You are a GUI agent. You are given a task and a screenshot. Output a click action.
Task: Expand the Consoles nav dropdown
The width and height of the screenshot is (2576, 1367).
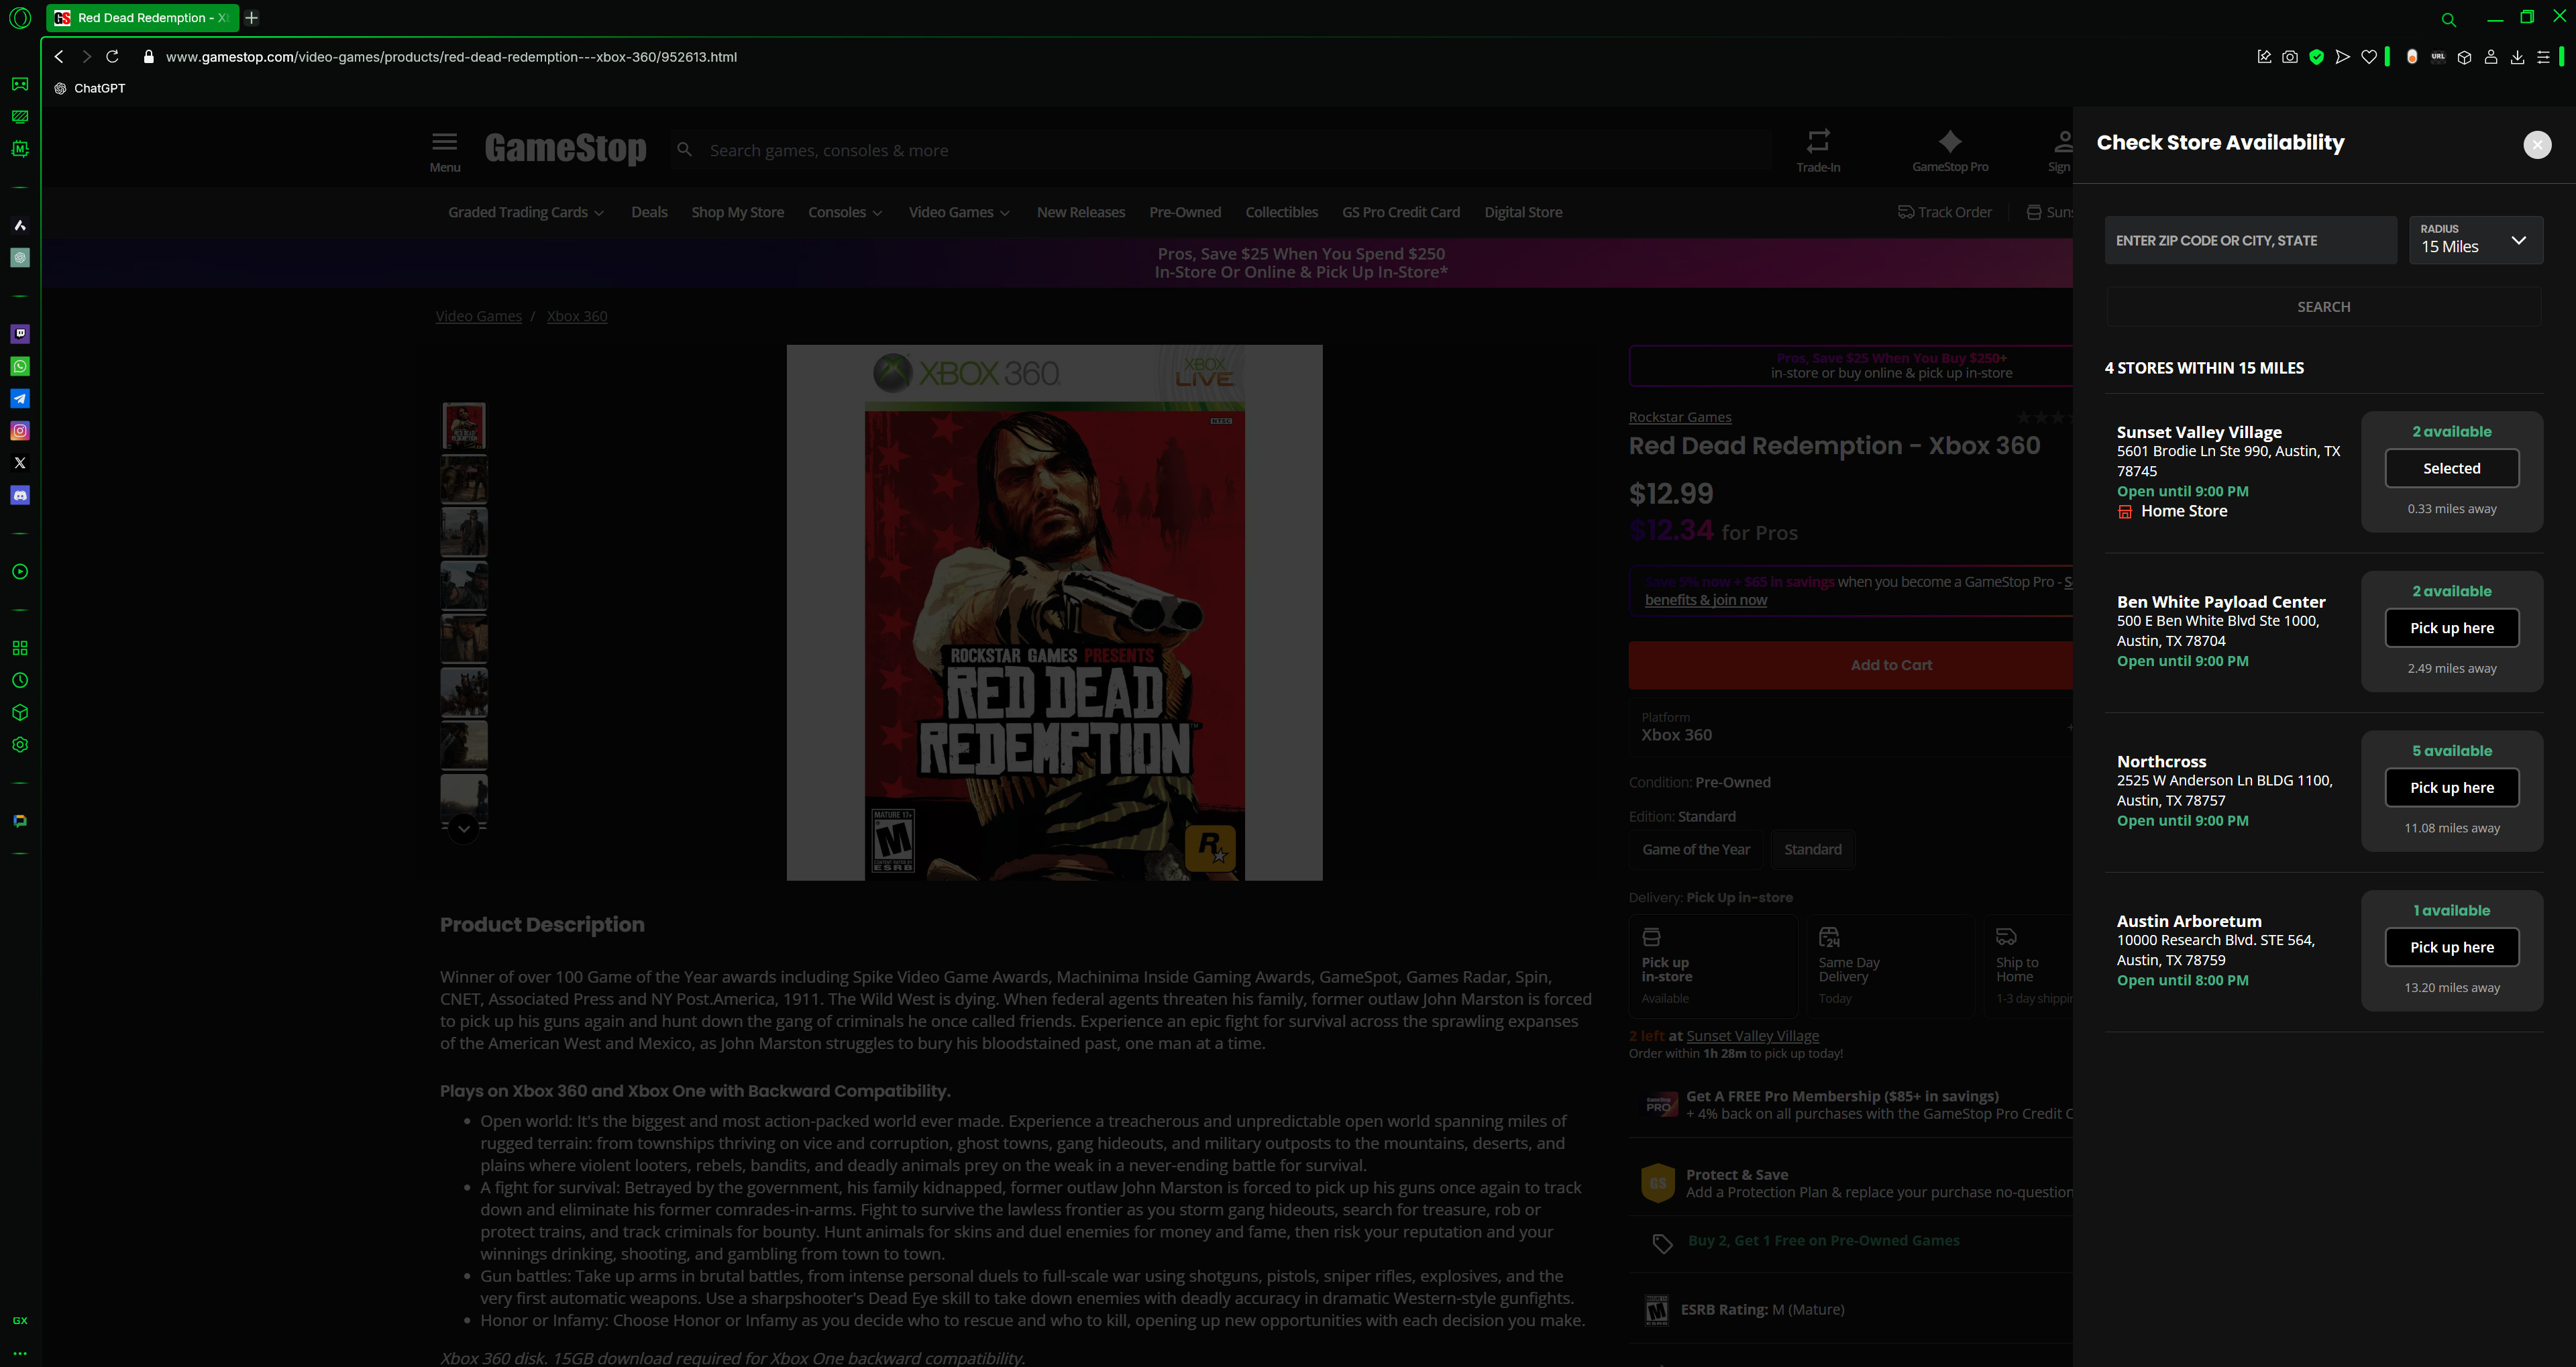844,212
